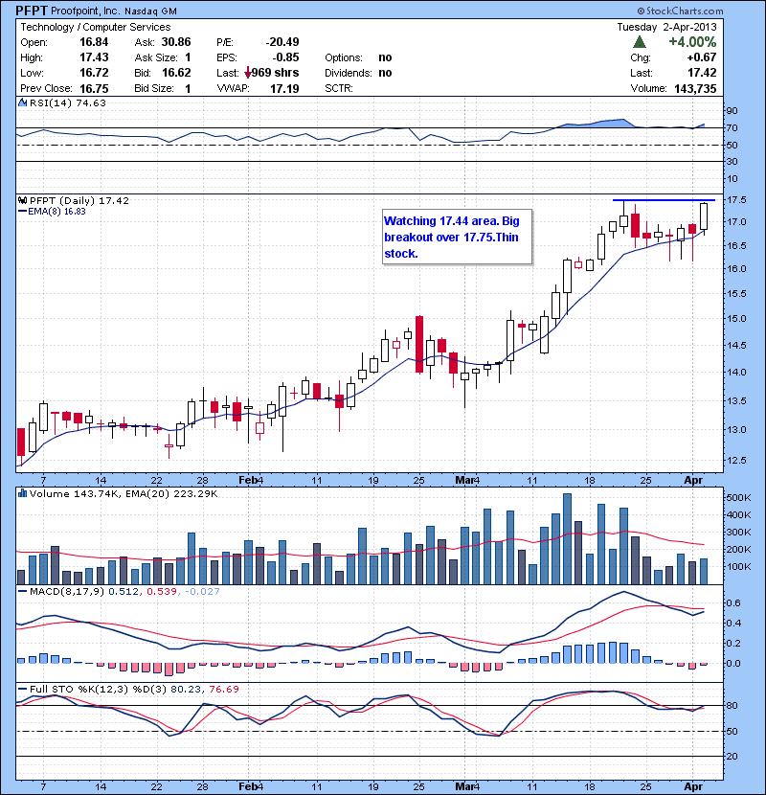The image size is (766, 795).
Task: Click the Ask value 30.86
Action: point(176,42)
